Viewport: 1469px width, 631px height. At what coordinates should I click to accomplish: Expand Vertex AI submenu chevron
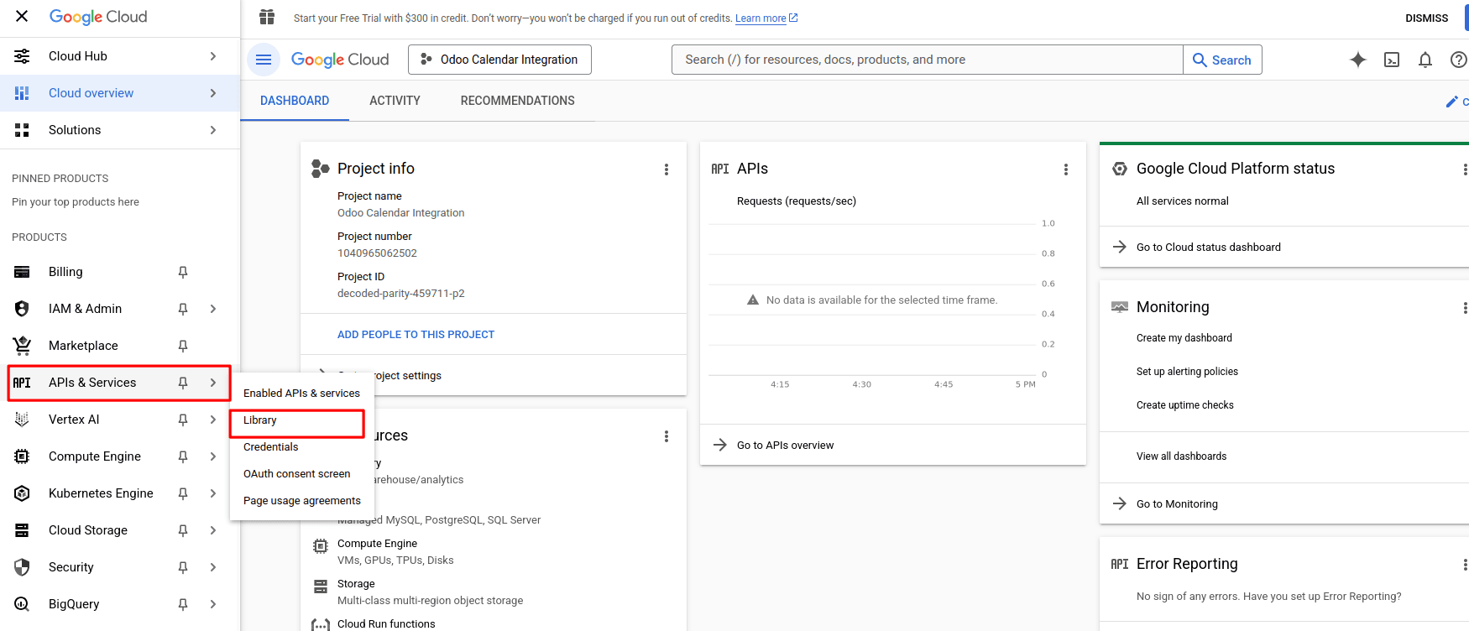[213, 420]
